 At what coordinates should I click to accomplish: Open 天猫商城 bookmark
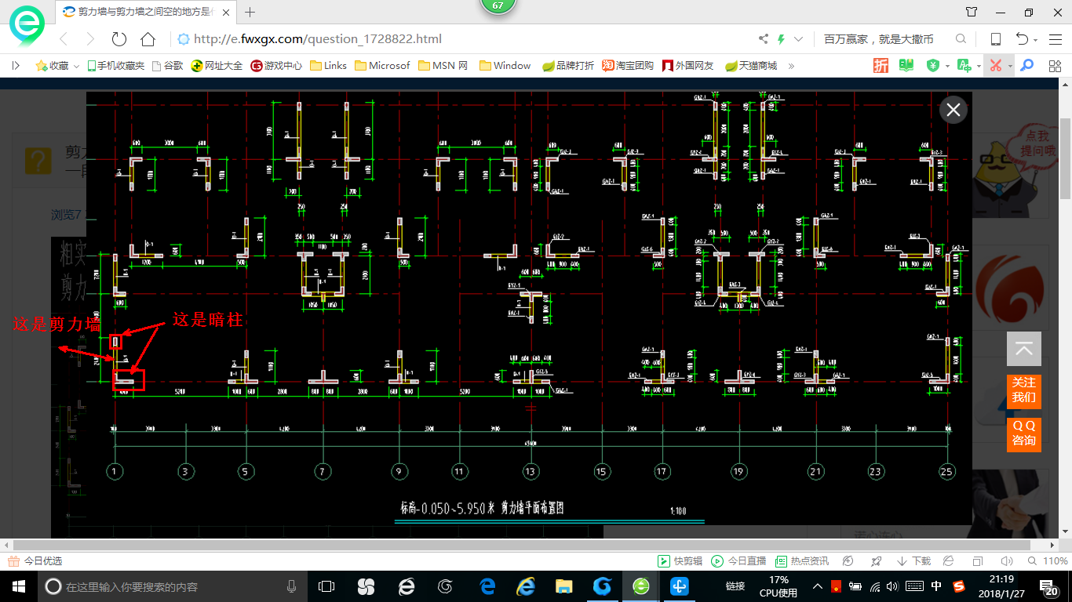[751, 66]
